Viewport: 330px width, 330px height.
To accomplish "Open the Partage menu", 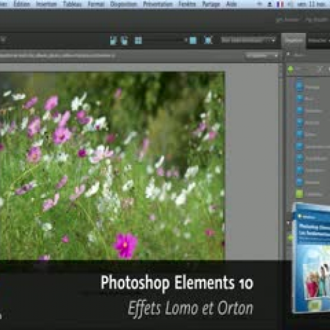I will pos(211,4).
